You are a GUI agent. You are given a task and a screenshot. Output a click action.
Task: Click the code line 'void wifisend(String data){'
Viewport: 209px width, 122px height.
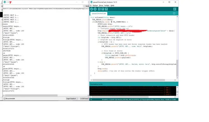[x=103, y=17]
